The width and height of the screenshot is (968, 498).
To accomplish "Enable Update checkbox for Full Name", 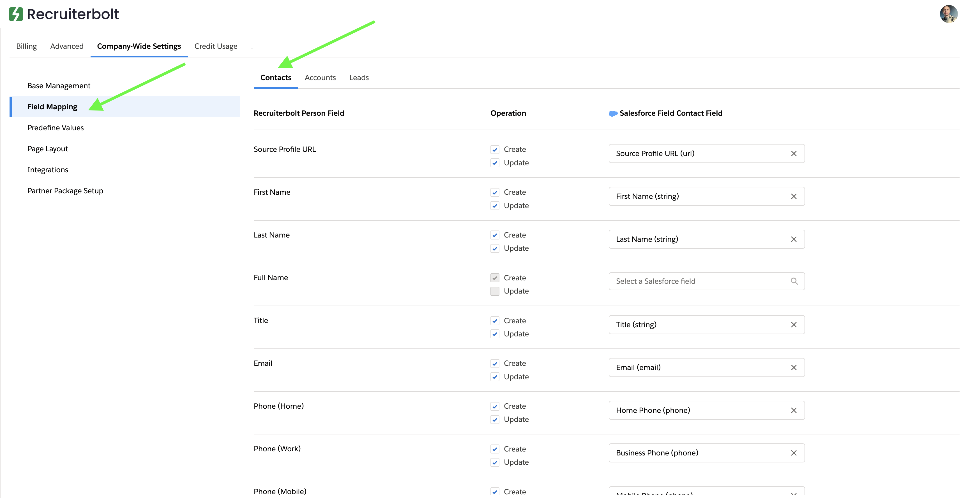I will tap(495, 291).
